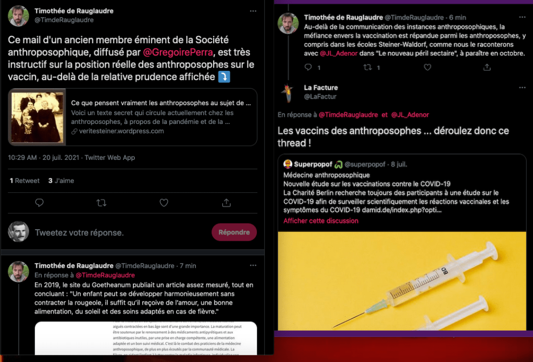Retweet the main tweet by Timothée de Rauglaudre

101,203
